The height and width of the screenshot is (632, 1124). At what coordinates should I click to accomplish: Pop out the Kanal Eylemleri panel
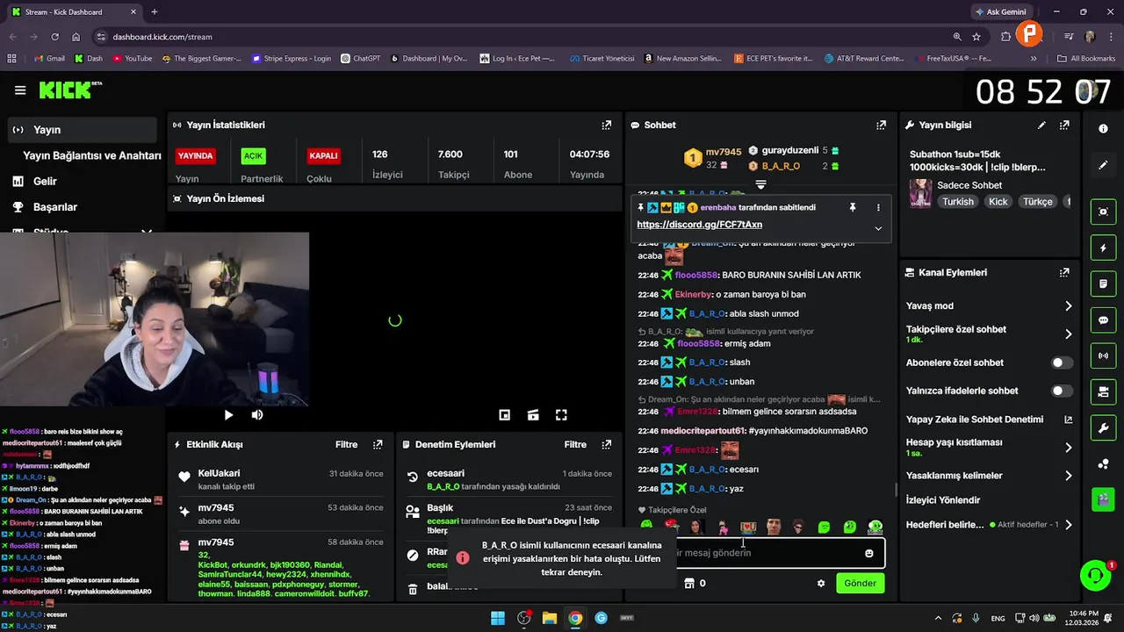click(x=1064, y=273)
